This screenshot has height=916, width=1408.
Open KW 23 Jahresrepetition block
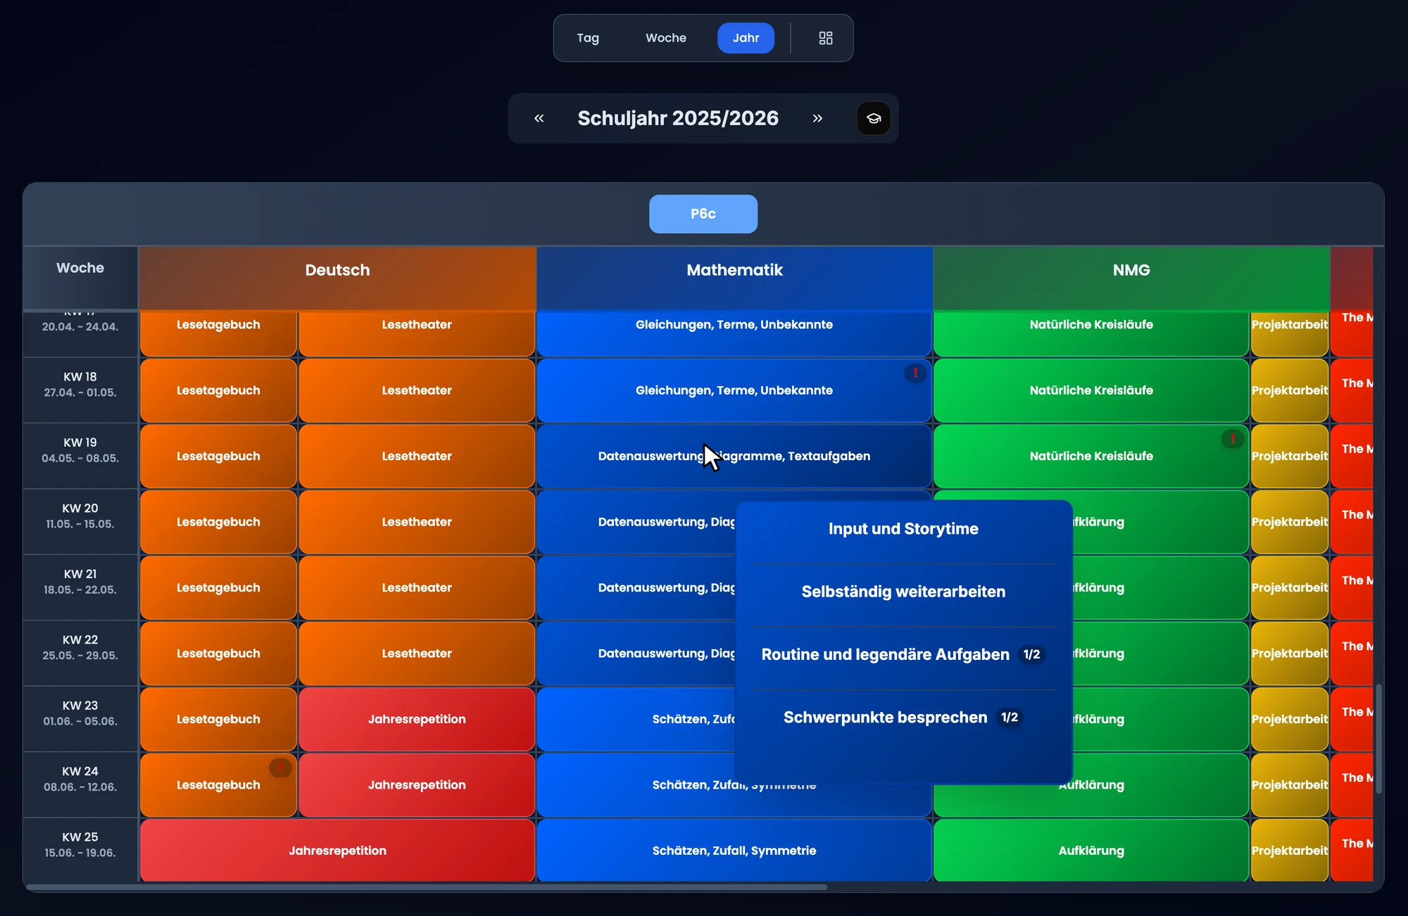pos(417,719)
